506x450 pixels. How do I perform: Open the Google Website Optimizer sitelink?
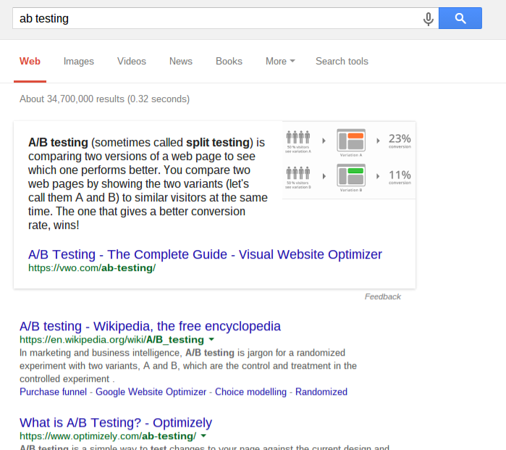(x=151, y=392)
